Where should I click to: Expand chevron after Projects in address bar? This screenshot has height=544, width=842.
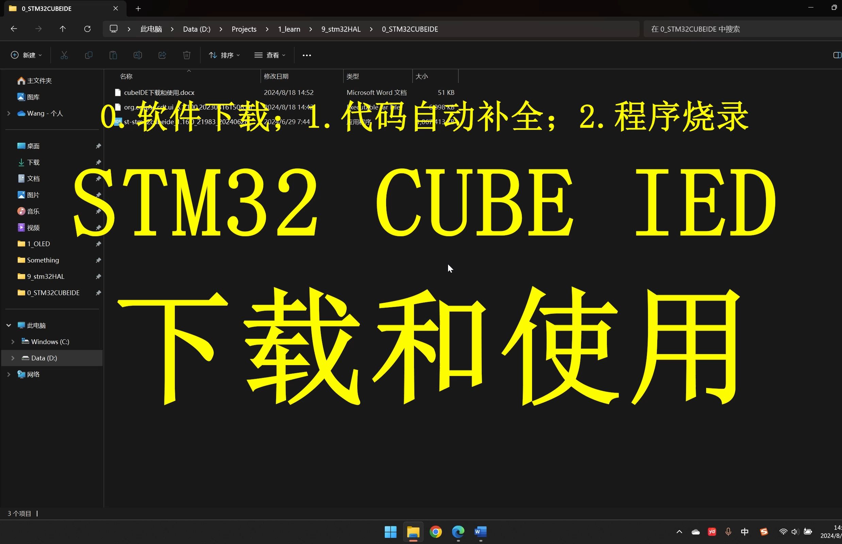click(x=267, y=29)
